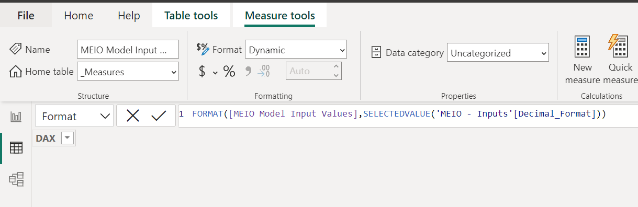Edit the measure Name field
638x207 pixels.
[x=128, y=50]
